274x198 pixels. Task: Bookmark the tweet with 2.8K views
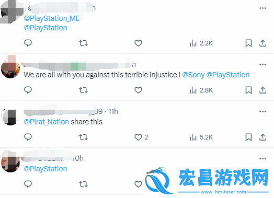click(248, 90)
